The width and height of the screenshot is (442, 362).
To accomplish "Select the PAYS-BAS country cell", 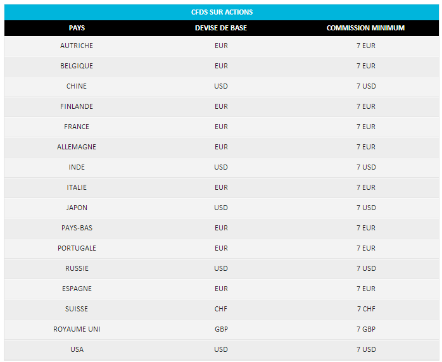I will point(77,228).
